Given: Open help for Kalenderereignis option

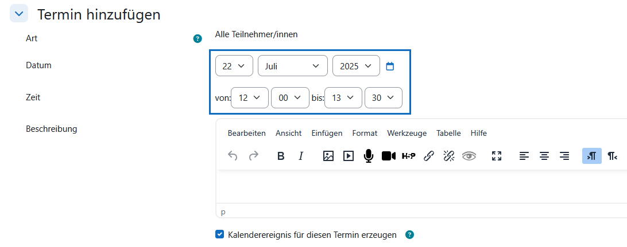Looking at the screenshot, I should (409, 234).
